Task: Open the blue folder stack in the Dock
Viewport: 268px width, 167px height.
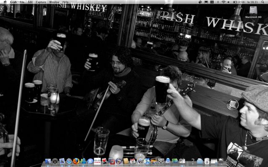Action: [200, 161]
